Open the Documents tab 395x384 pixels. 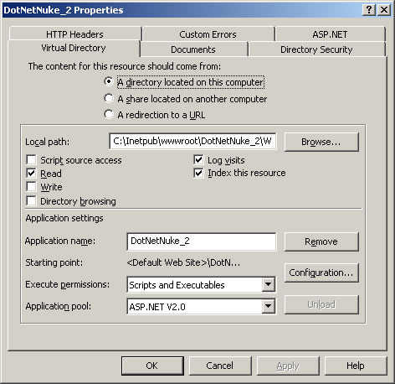[x=193, y=49]
